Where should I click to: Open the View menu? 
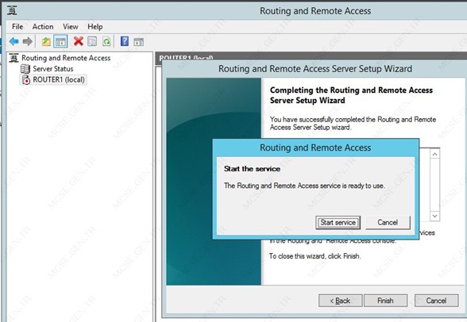point(70,27)
